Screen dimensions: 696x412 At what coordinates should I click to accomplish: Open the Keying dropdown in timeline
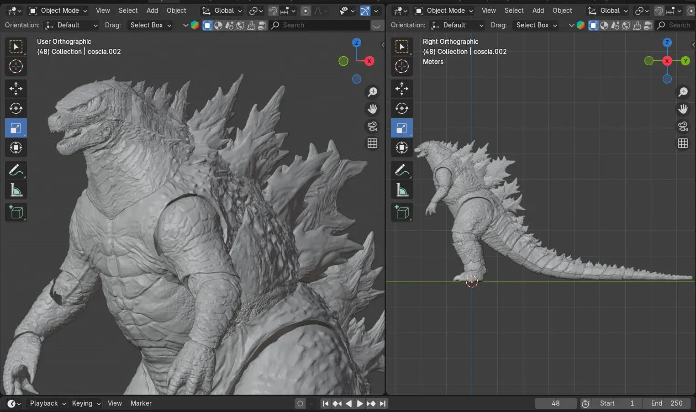[86, 403]
